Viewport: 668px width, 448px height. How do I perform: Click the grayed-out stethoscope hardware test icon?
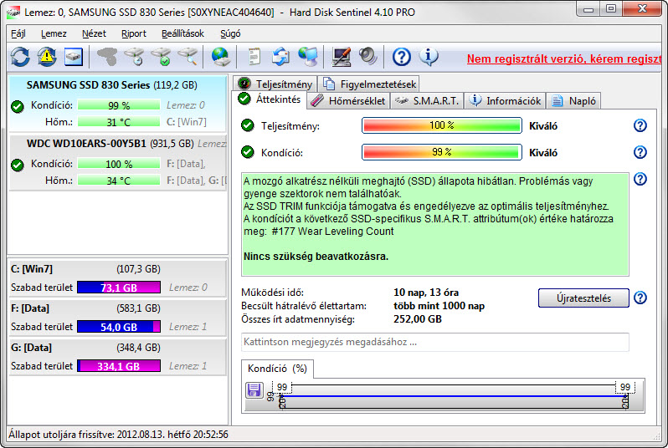coord(107,57)
